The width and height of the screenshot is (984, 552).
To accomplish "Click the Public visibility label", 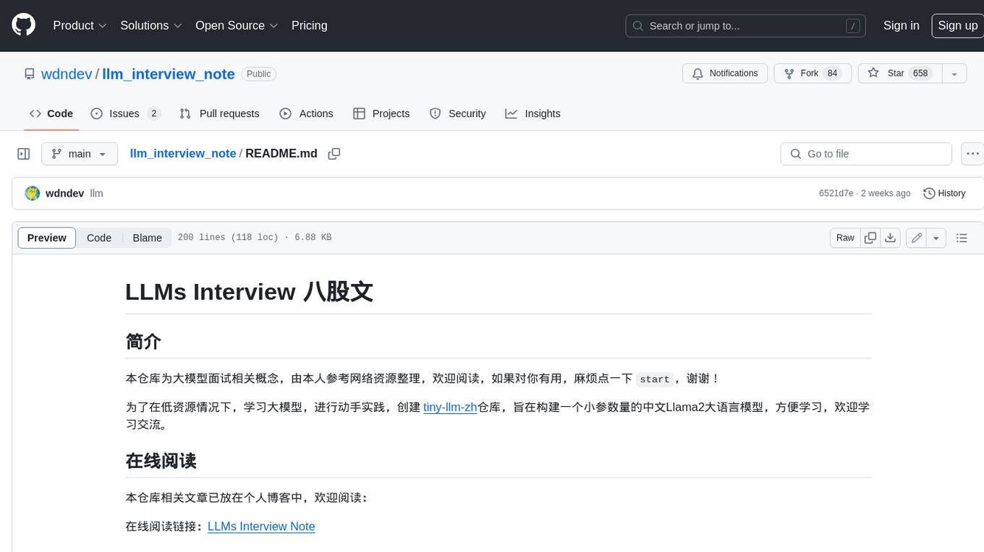I will click(258, 74).
